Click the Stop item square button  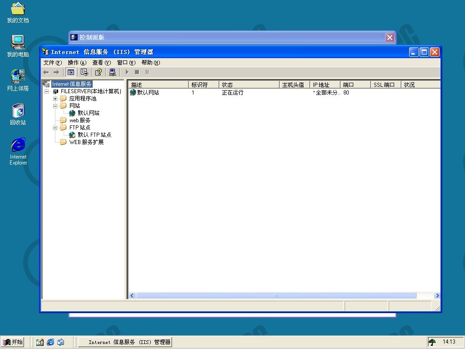pos(137,72)
